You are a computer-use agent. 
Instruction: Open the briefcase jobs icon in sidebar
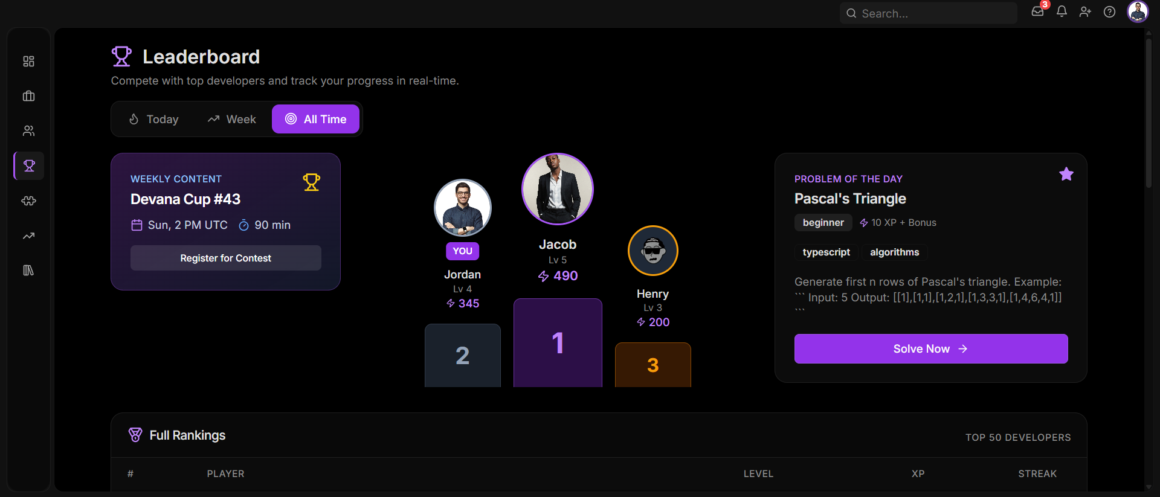28,96
